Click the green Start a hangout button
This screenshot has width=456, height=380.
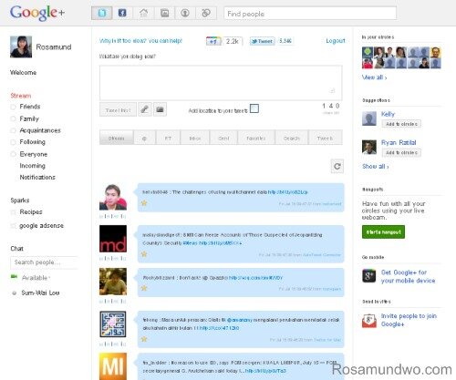pyautogui.click(x=383, y=232)
